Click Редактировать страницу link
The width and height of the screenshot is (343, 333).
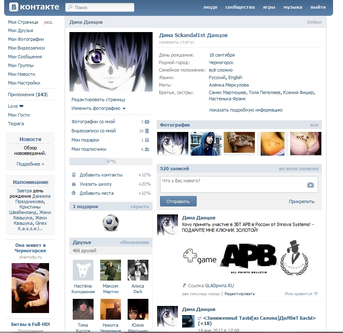[x=99, y=99]
